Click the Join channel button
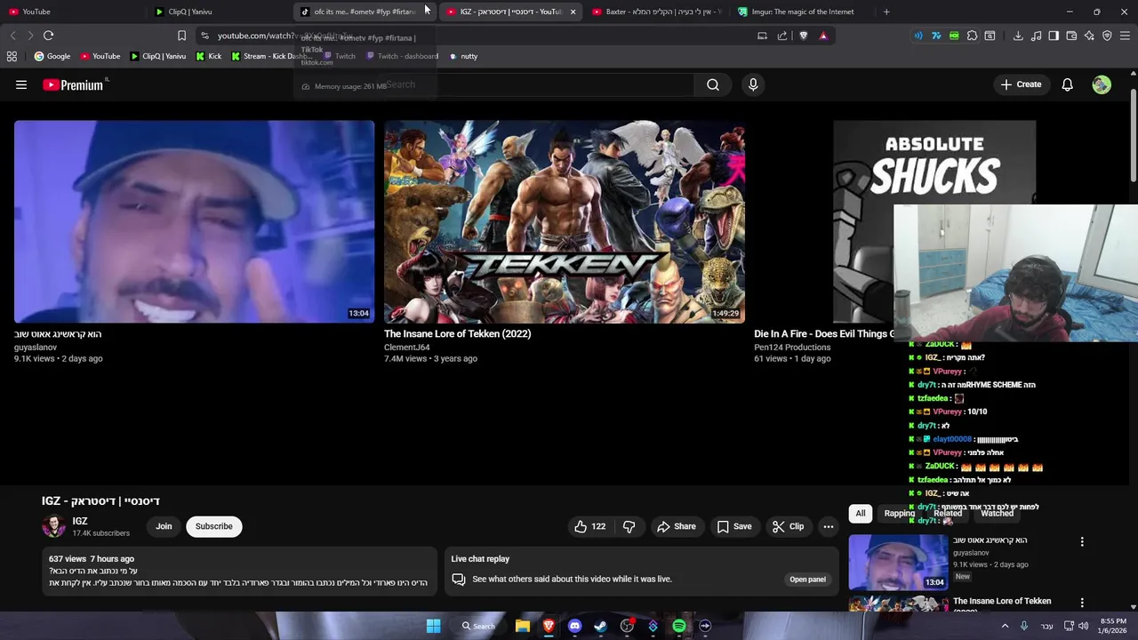Screen dimensions: 1138x640 [x=164, y=526]
